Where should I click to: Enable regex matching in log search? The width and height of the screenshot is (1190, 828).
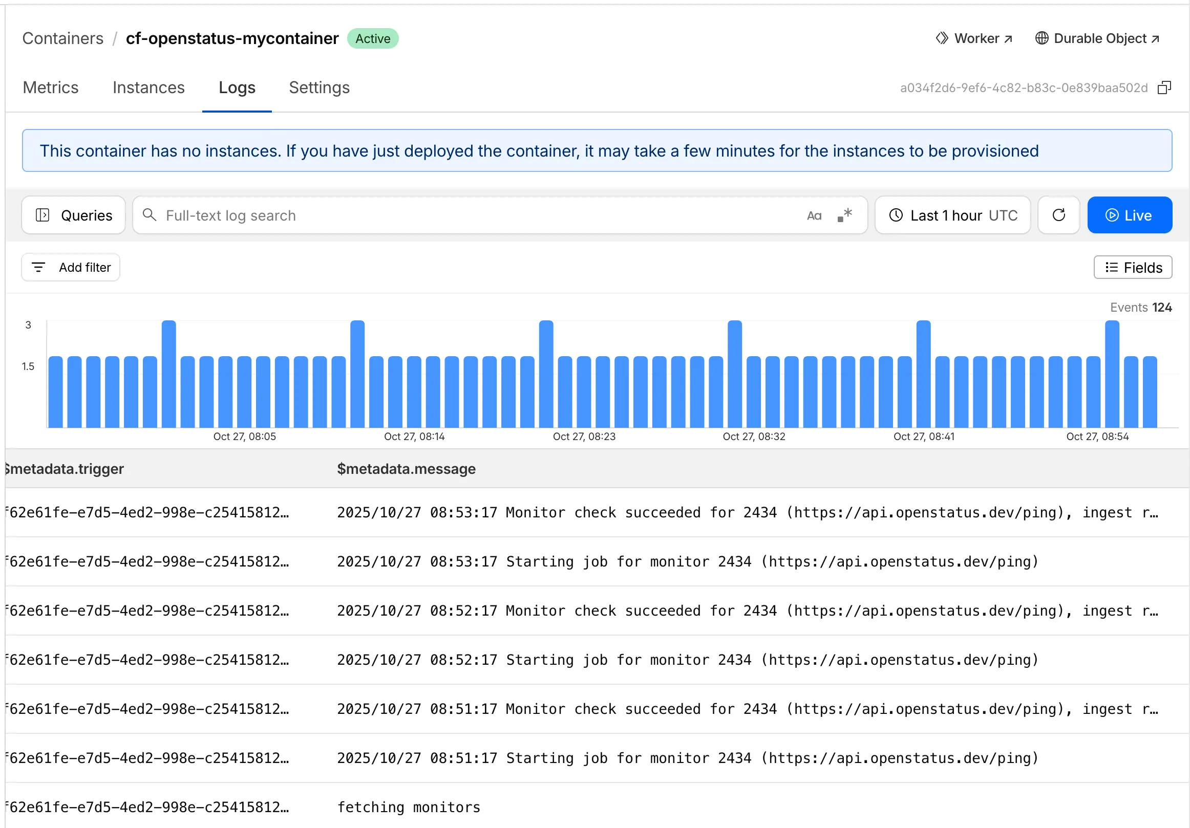pos(844,214)
